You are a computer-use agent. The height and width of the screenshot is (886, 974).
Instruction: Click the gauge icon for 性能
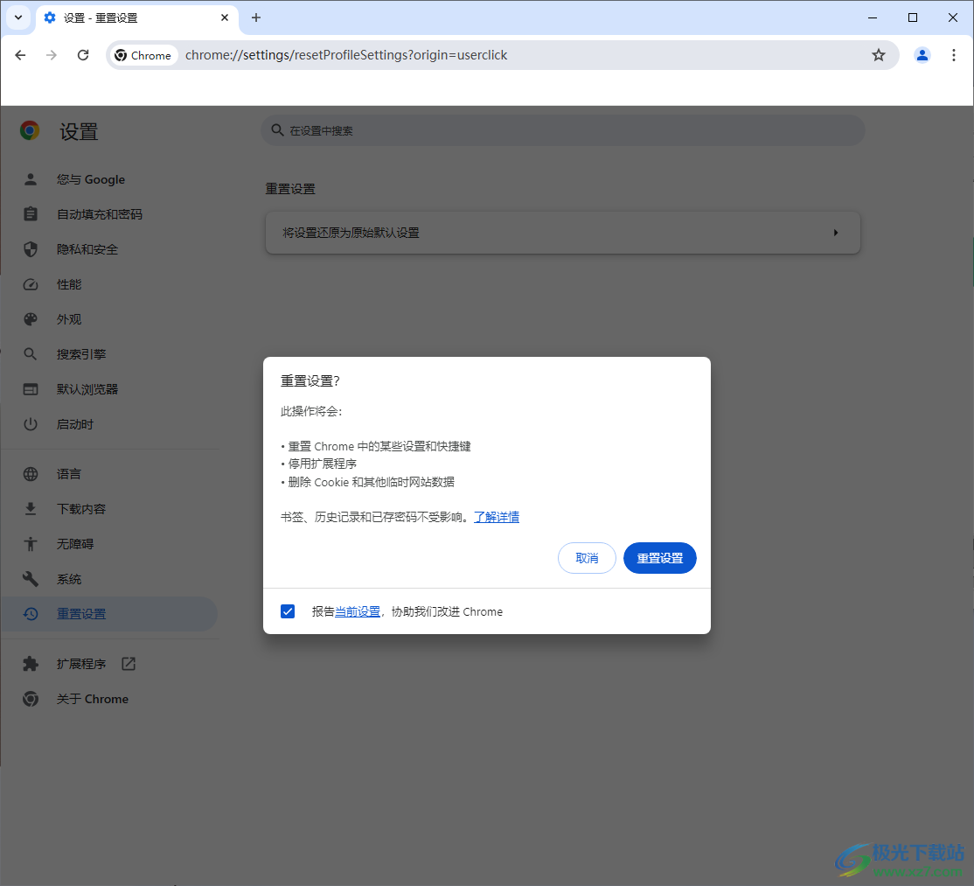click(31, 284)
